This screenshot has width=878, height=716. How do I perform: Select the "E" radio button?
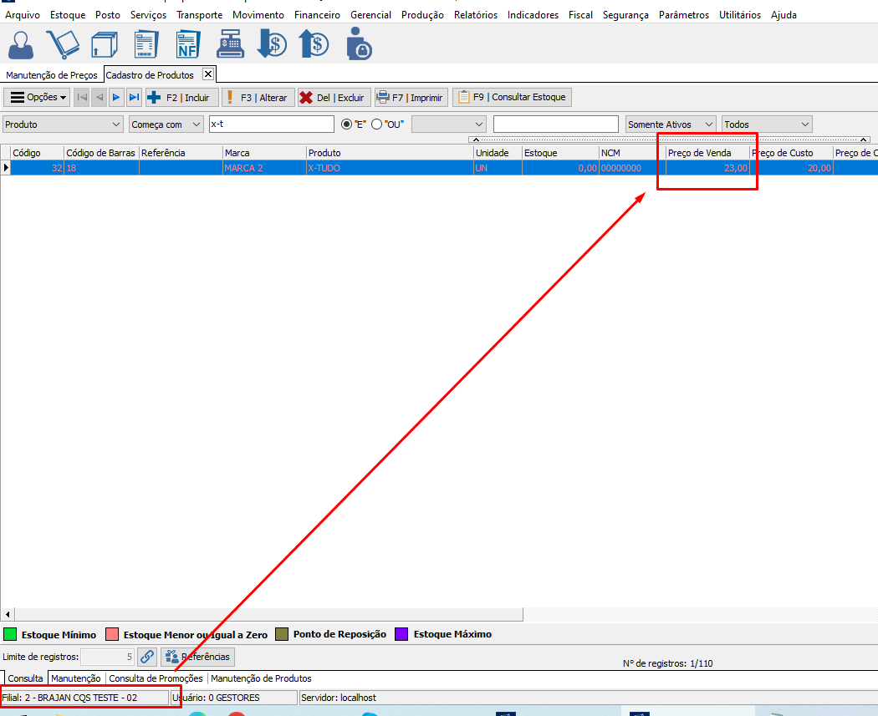347,124
